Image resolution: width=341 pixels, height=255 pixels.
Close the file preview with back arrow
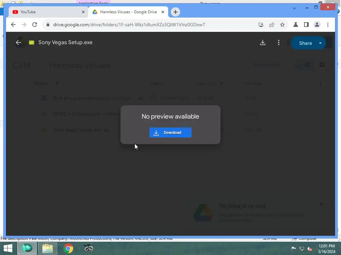click(18, 42)
